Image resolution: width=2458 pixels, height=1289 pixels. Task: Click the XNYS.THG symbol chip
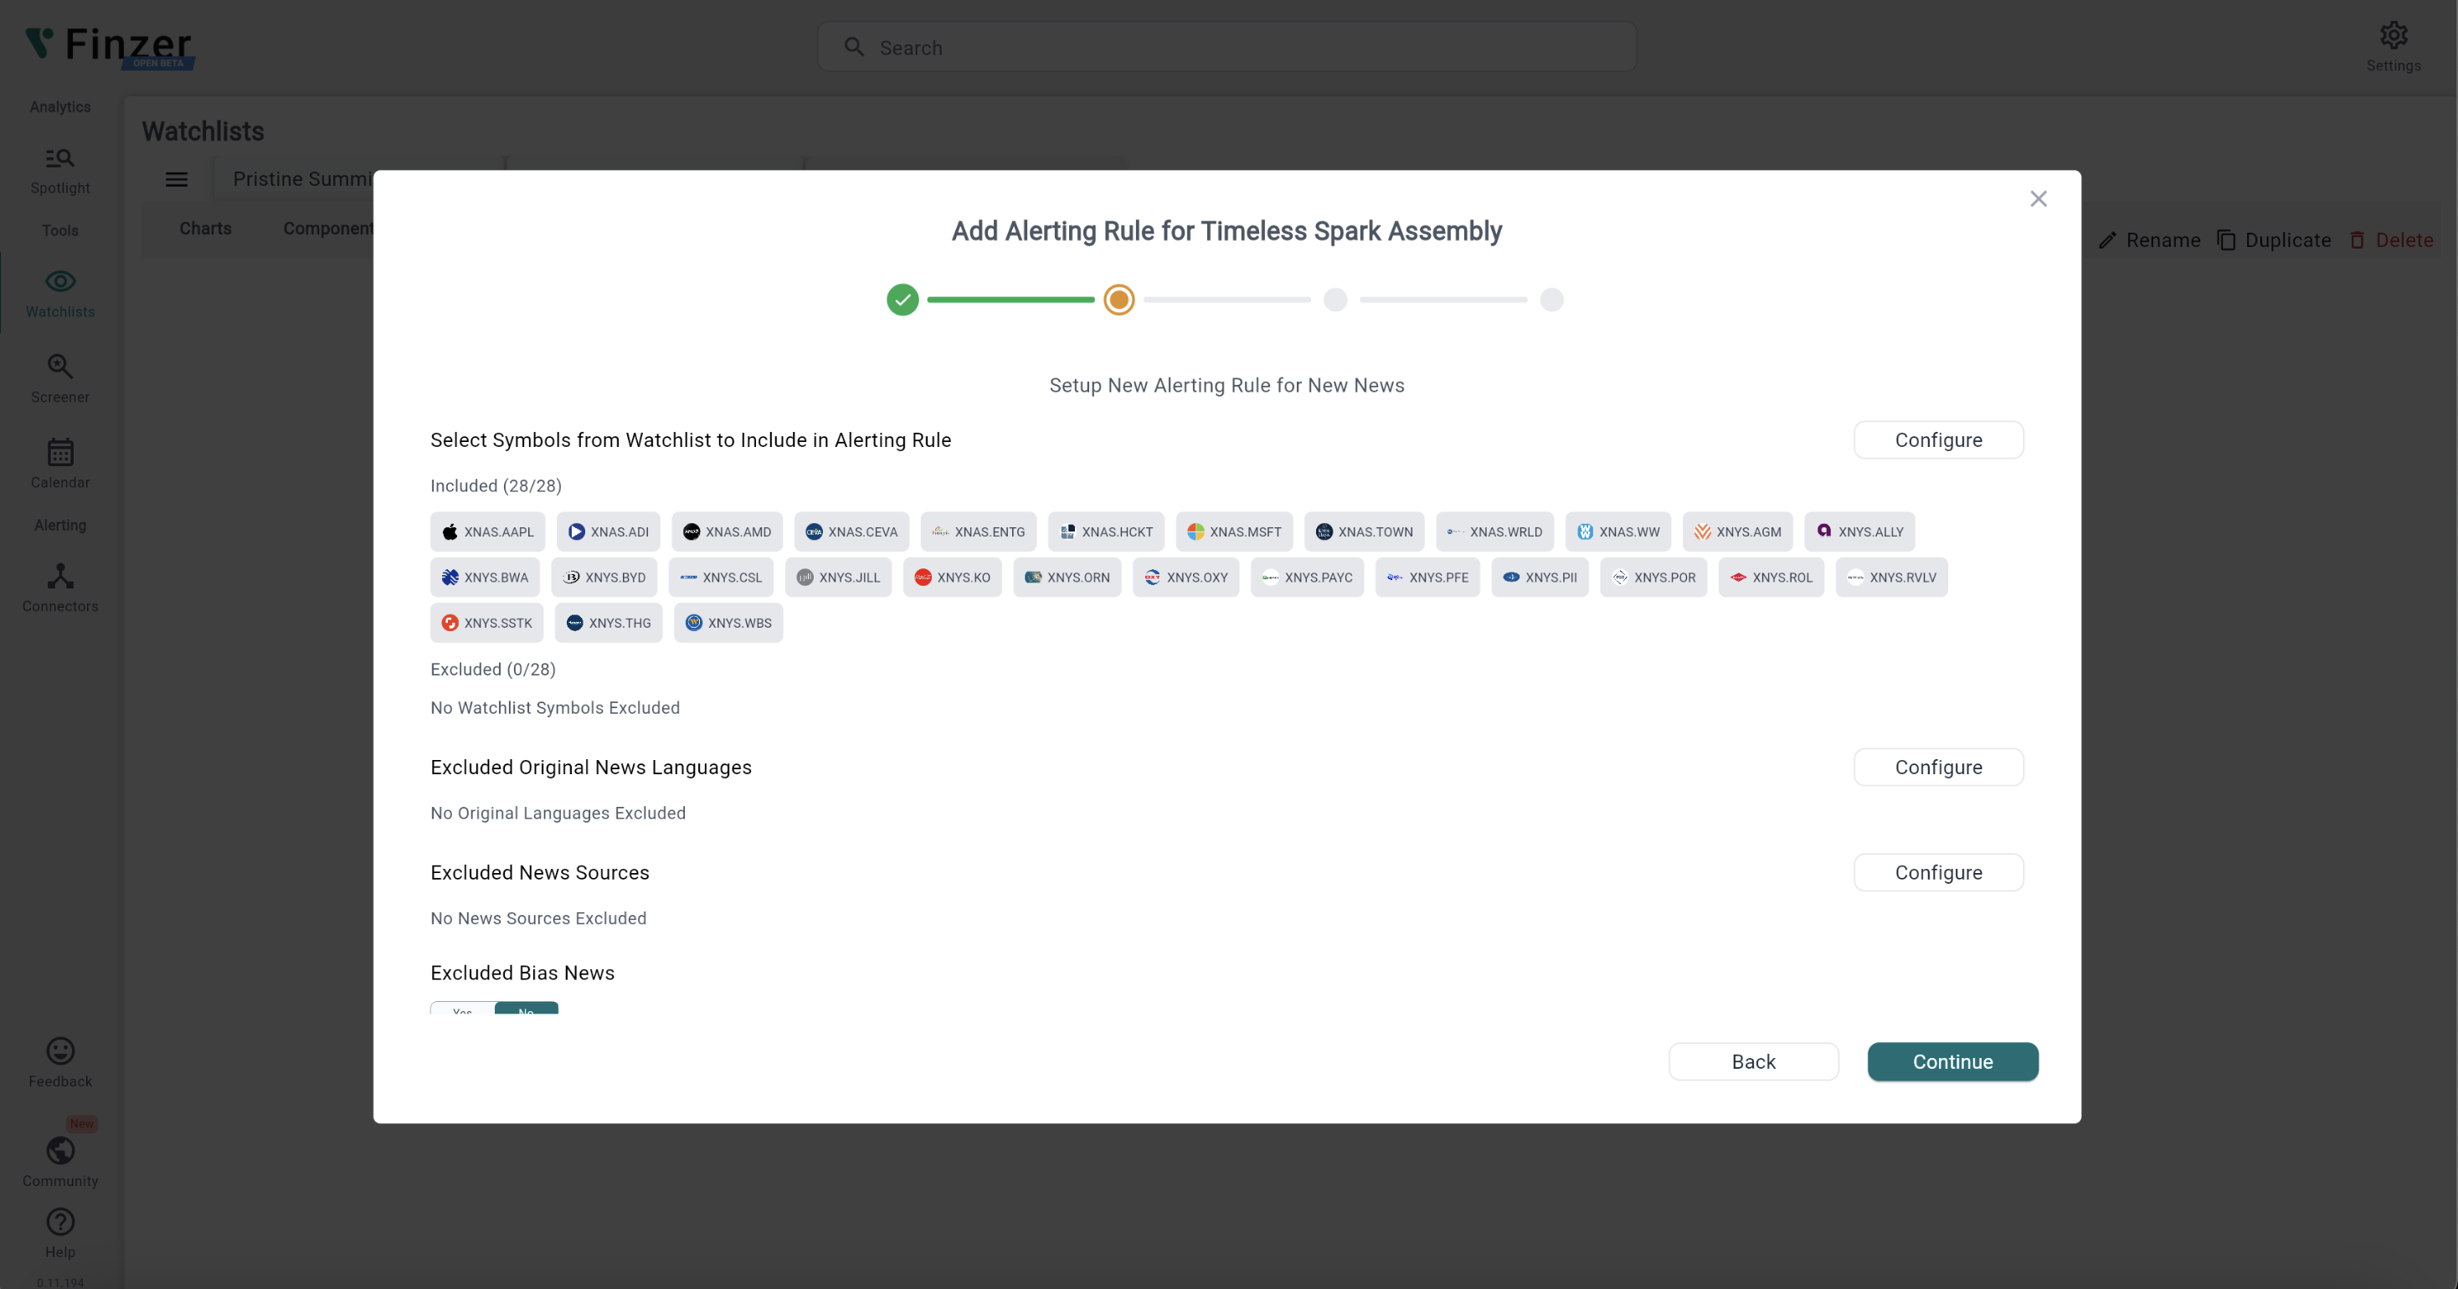click(x=609, y=623)
